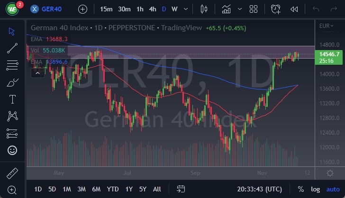Select the EMA 13688.3 indicator legend
The height and width of the screenshot is (198, 345).
[x=49, y=39]
